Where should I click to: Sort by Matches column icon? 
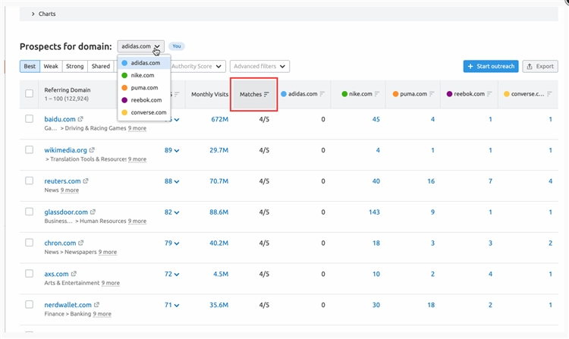click(266, 94)
